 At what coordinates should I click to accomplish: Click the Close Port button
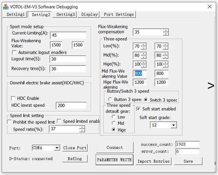coord(74,148)
